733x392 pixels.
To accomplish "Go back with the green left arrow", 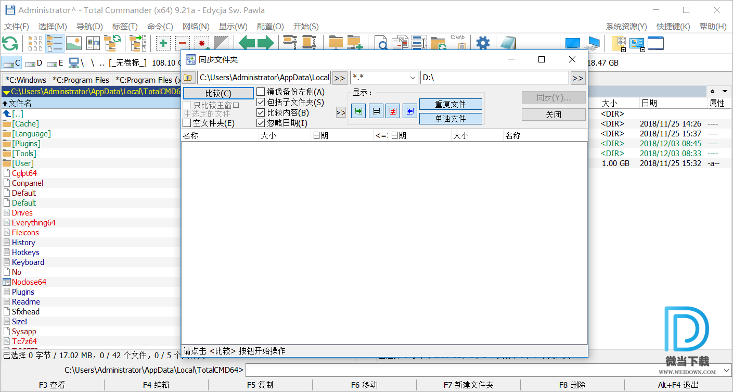I will [x=247, y=43].
